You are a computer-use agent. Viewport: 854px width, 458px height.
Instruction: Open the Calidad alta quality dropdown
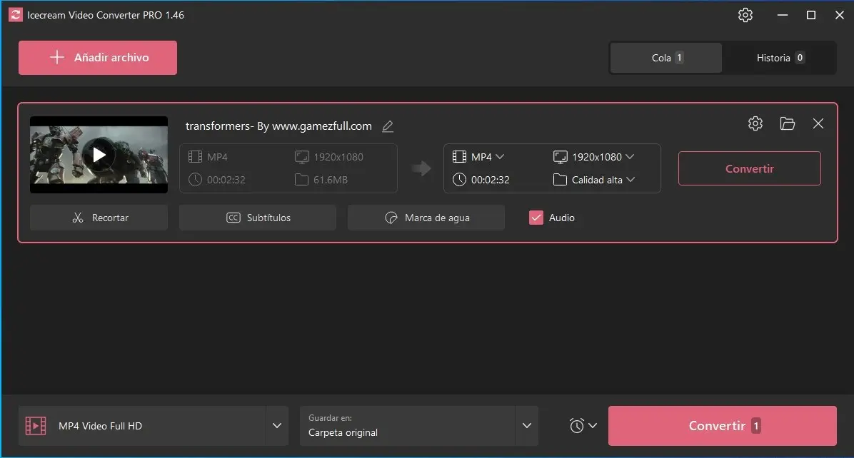click(x=595, y=179)
